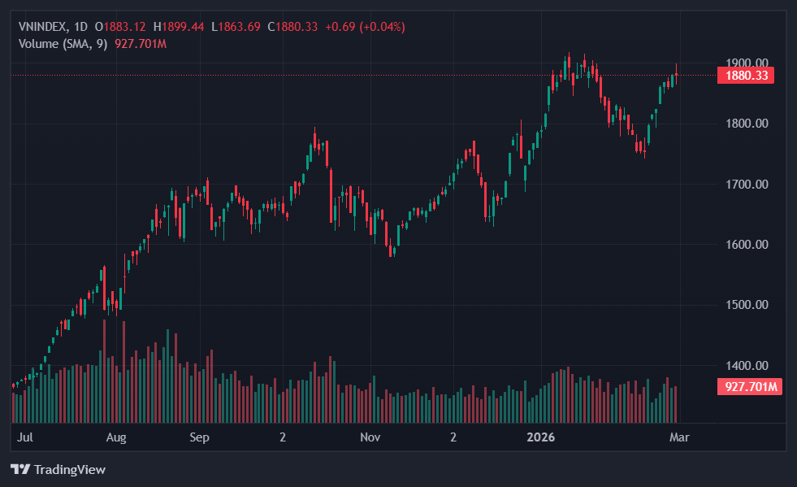
Task: Click the Mar label on time axis
Action: (x=679, y=437)
